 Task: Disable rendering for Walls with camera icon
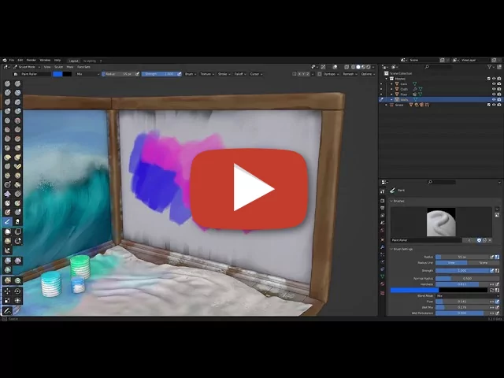coord(498,100)
